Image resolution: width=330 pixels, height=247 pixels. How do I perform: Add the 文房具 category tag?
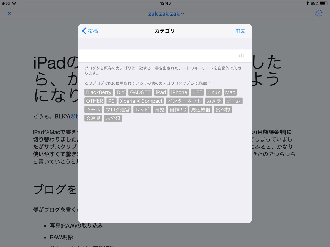[93, 118]
